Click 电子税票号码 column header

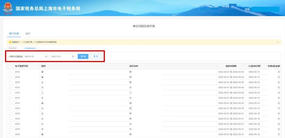tap(21, 66)
